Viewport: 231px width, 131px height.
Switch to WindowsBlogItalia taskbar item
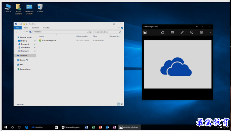pyautogui.click(x=71, y=127)
